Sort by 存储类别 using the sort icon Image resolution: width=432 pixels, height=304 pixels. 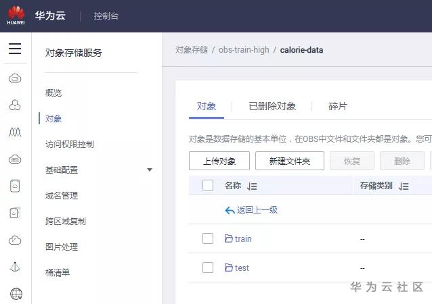click(x=404, y=186)
